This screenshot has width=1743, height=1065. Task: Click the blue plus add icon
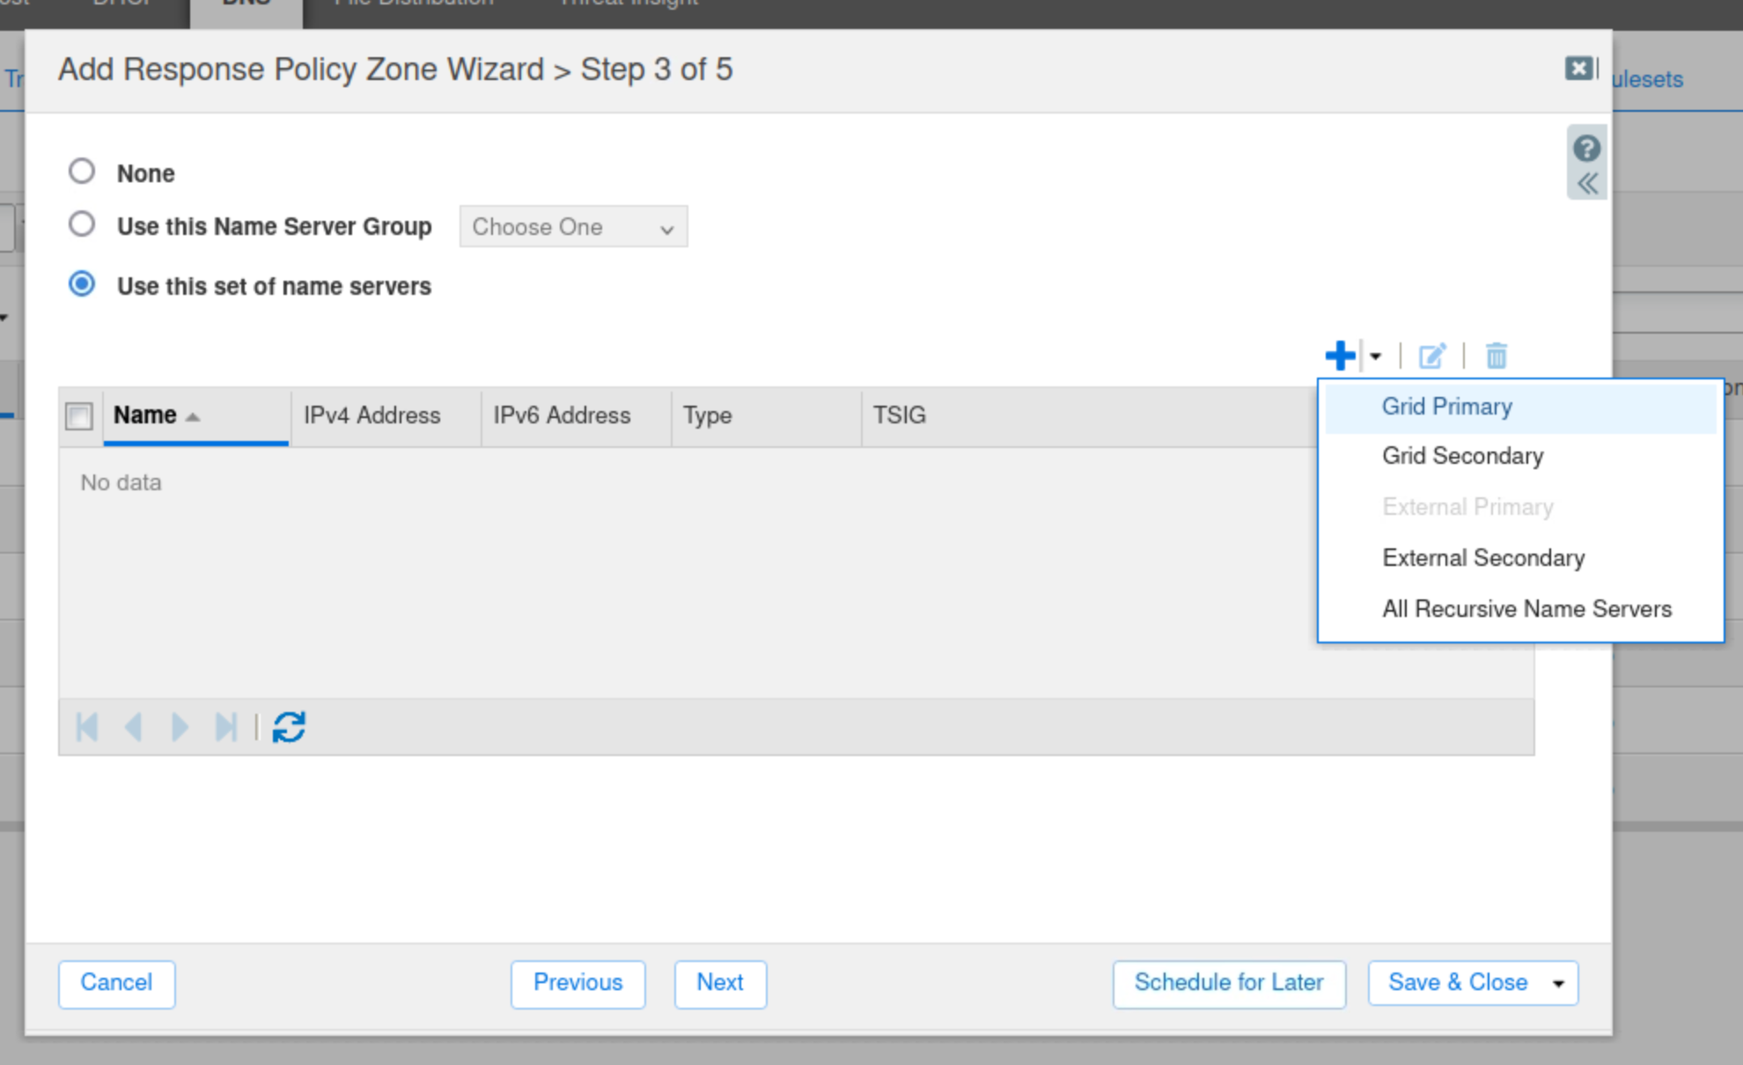tap(1340, 356)
